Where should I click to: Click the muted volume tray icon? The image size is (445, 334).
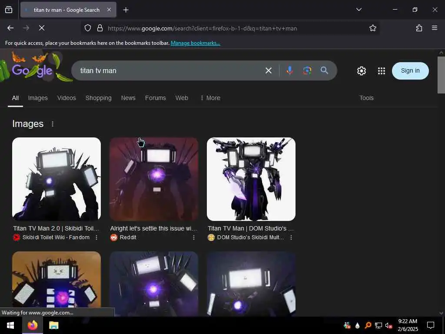click(389, 325)
